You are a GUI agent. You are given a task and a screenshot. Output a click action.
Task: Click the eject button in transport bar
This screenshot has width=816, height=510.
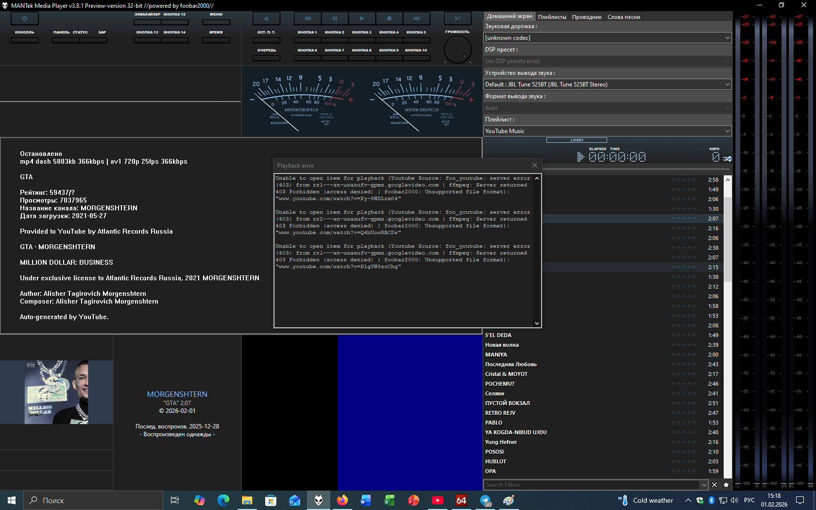[x=266, y=18]
